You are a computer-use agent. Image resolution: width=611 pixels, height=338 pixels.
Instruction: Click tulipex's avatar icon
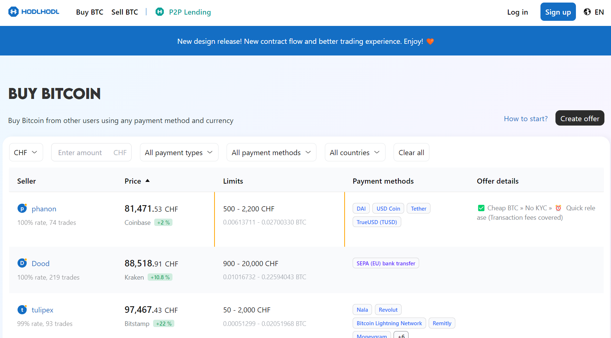(22, 310)
